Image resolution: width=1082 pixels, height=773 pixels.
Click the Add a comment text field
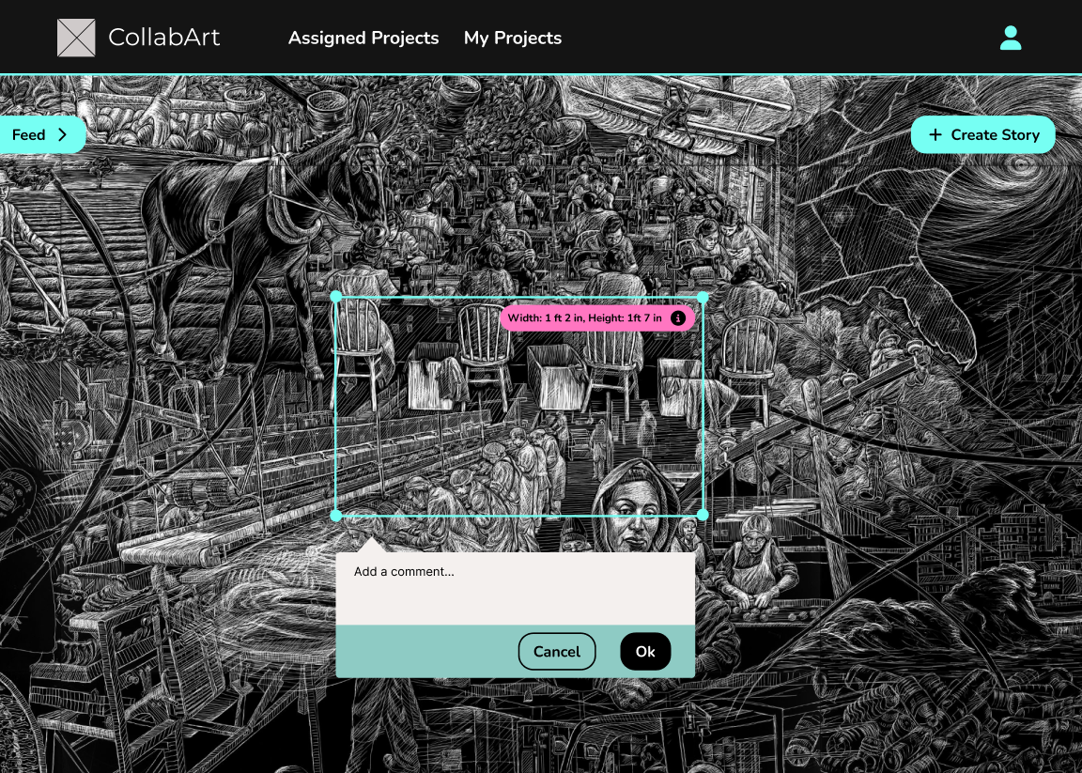tap(516, 589)
